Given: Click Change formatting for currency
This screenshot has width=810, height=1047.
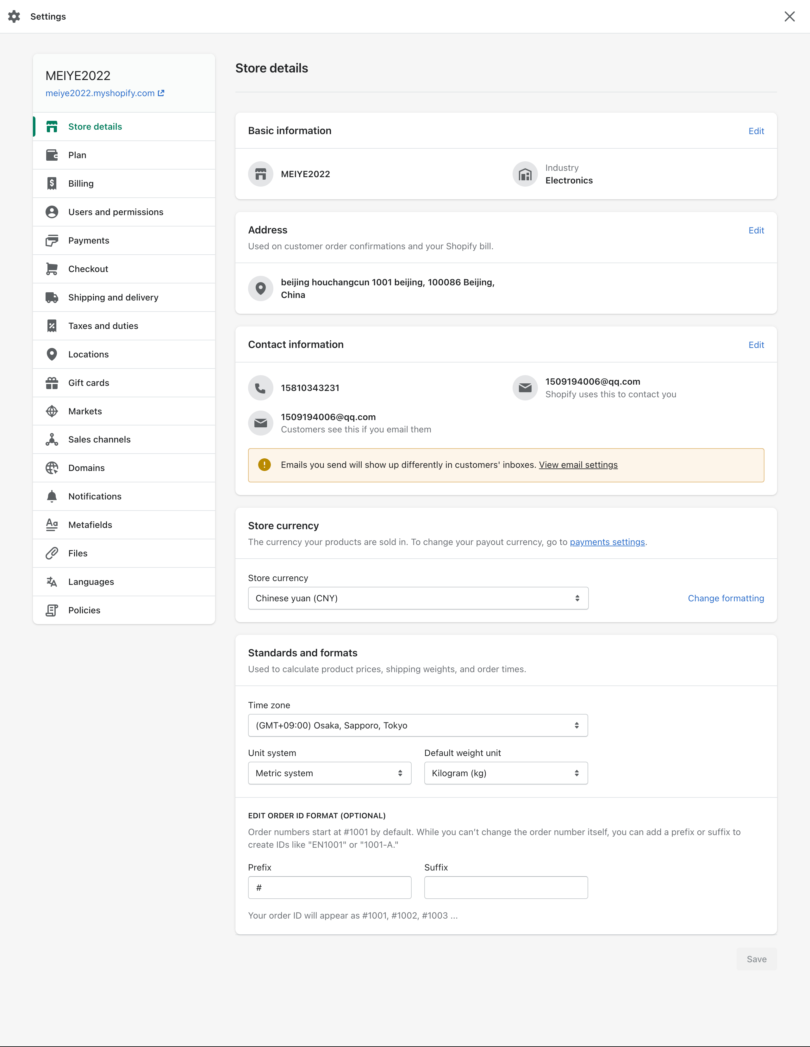Looking at the screenshot, I should pyautogui.click(x=726, y=598).
